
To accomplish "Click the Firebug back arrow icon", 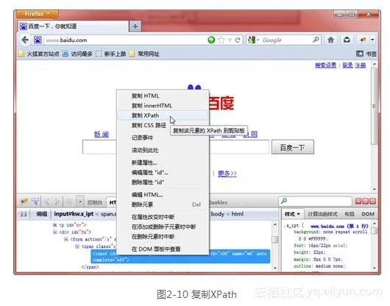I will (x=47, y=202).
